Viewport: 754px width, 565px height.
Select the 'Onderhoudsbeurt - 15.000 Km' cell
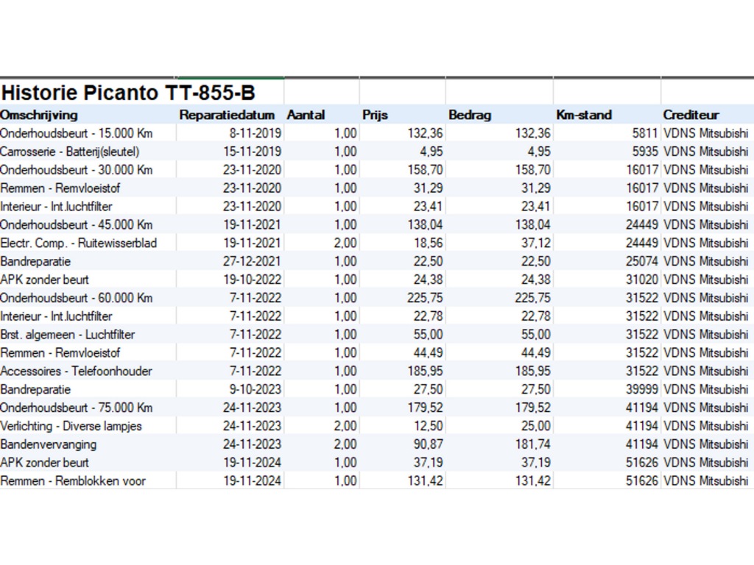tap(77, 133)
